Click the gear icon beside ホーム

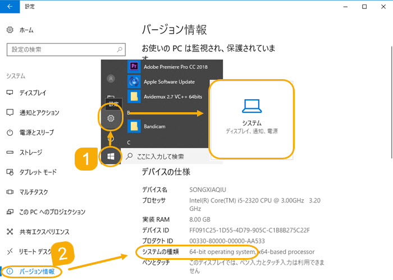click(10, 30)
